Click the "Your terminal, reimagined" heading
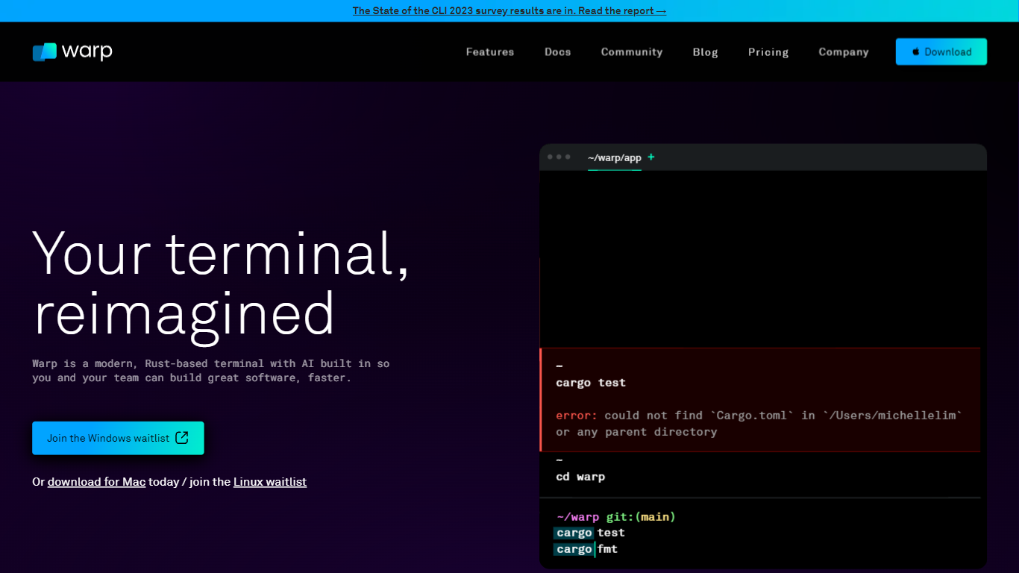The height and width of the screenshot is (573, 1019). [x=221, y=284]
